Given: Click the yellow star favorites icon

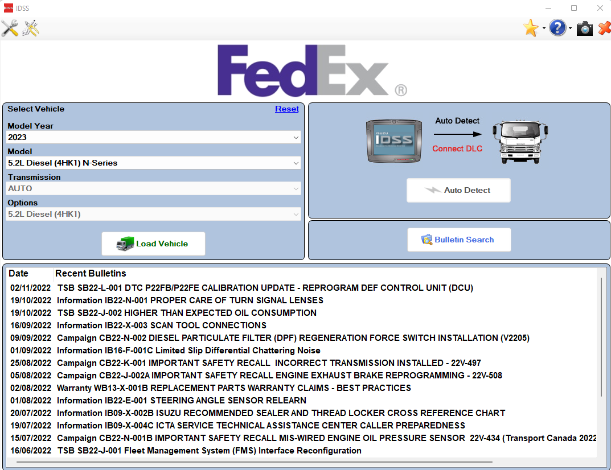Looking at the screenshot, I should coord(531,28).
